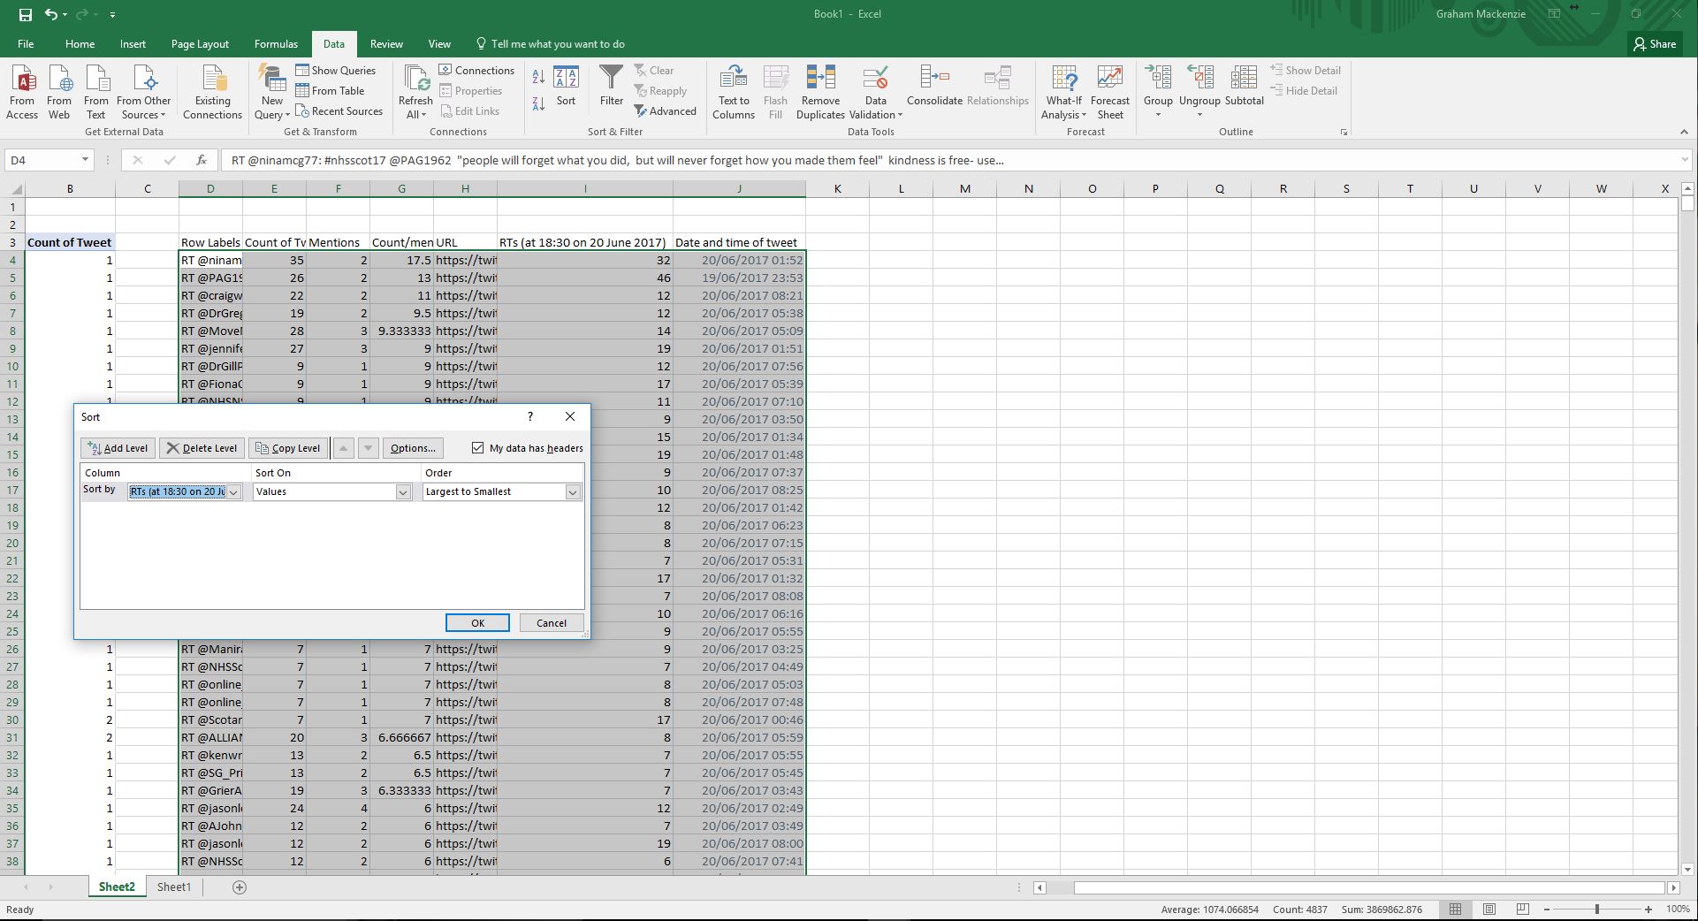
Task: Click Add Level button
Action: coord(118,448)
